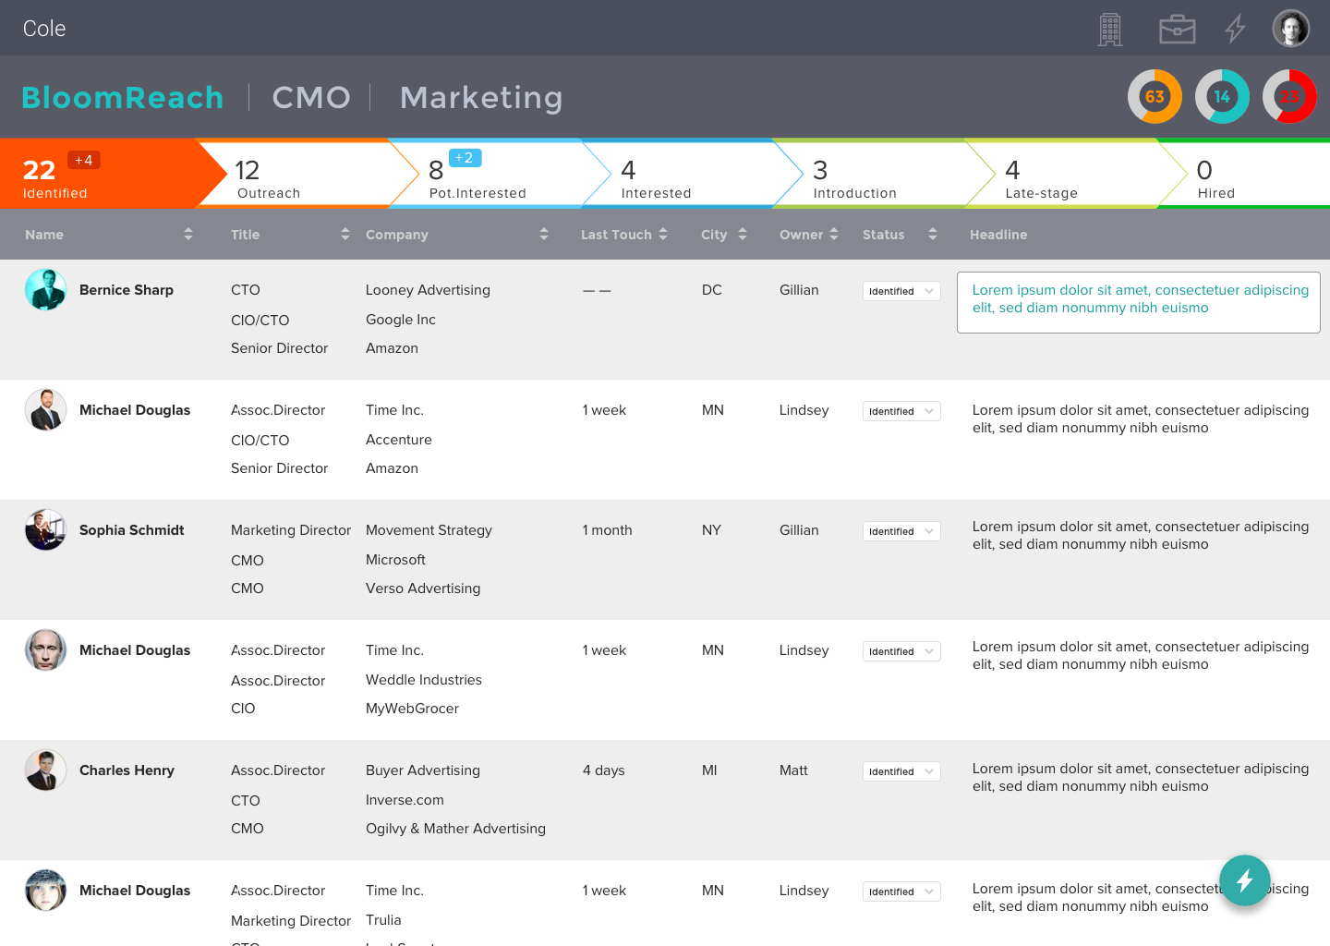
Task: Click Sophia Schmidt's headline text
Action: (1141, 535)
